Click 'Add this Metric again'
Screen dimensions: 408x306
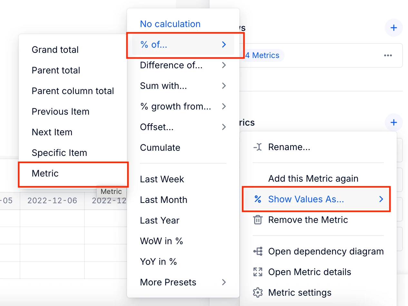pyautogui.click(x=313, y=179)
